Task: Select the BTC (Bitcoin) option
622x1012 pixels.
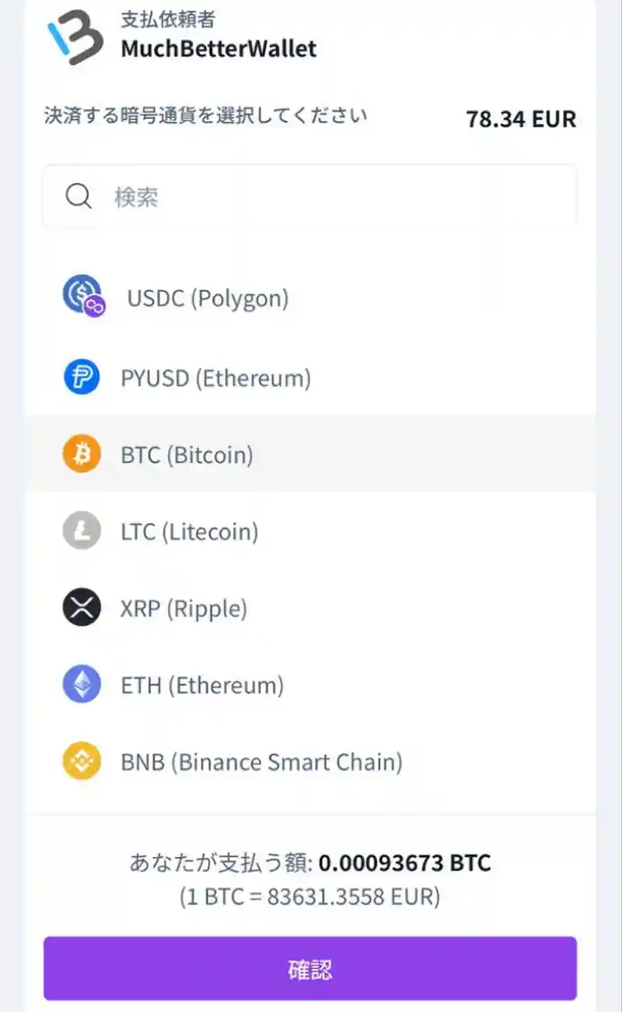Action: (x=187, y=455)
